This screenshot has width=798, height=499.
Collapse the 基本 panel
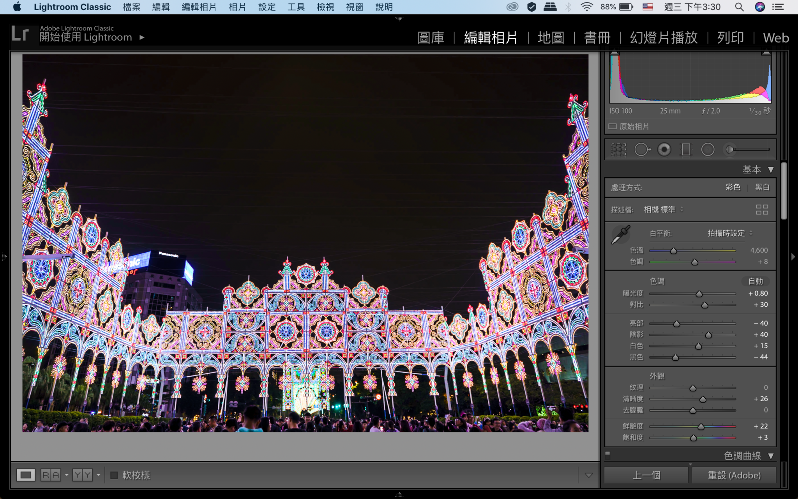pos(770,170)
